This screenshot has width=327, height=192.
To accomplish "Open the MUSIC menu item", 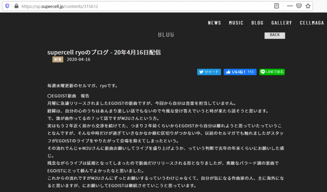I will tap(236, 23).
